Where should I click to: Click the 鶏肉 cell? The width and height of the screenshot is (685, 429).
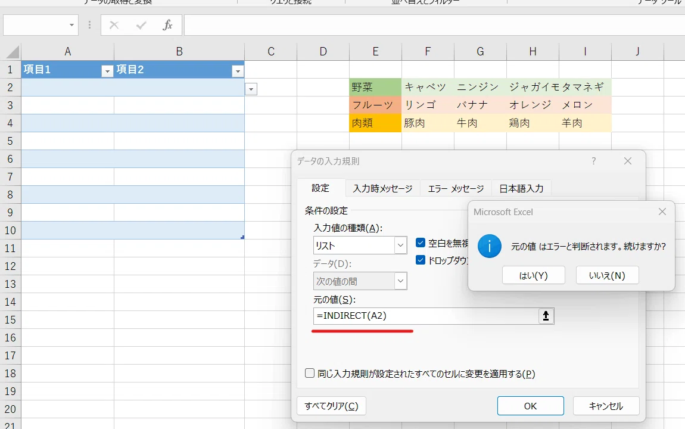pos(533,123)
